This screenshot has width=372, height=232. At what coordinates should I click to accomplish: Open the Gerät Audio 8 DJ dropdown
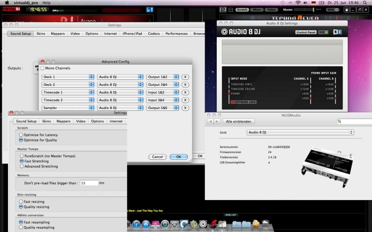pyautogui.click(x=300, y=132)
